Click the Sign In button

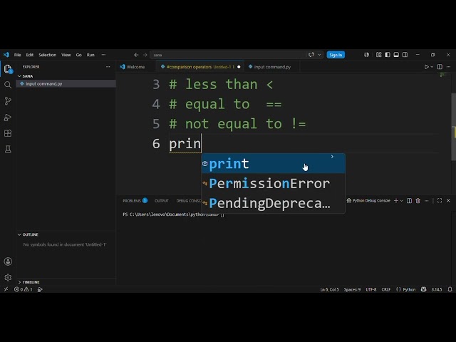[x=336, y=55]
